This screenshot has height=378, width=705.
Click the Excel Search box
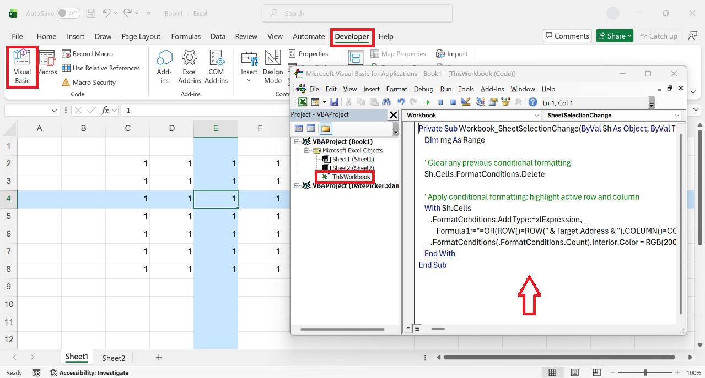(357, 13)
